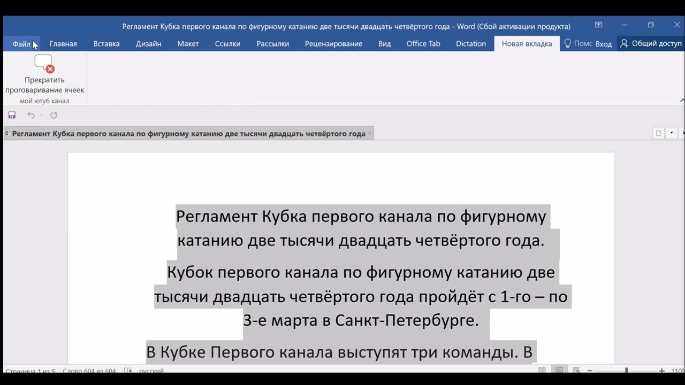The height and width of the screenshot is (385, 685).
Task: Switch to the Вставка ribbon tab
Action: coord(106,44)
